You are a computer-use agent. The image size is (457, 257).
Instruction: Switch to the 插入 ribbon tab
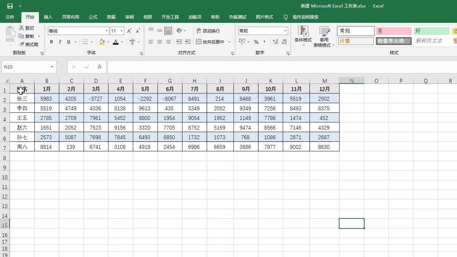pos(48,17)
